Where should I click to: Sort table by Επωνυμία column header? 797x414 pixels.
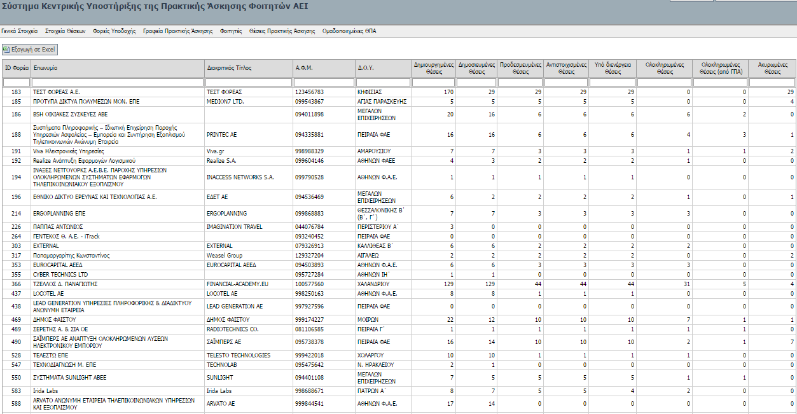[x=118, y=68]
